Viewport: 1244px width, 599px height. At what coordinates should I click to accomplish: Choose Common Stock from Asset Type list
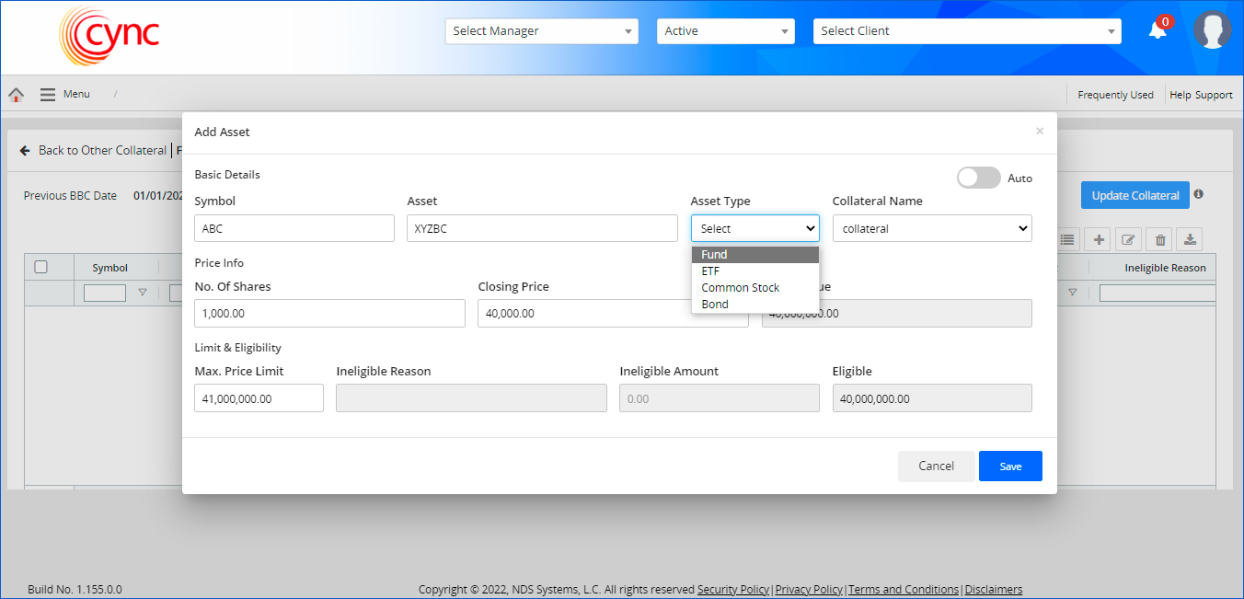(740, 288)
